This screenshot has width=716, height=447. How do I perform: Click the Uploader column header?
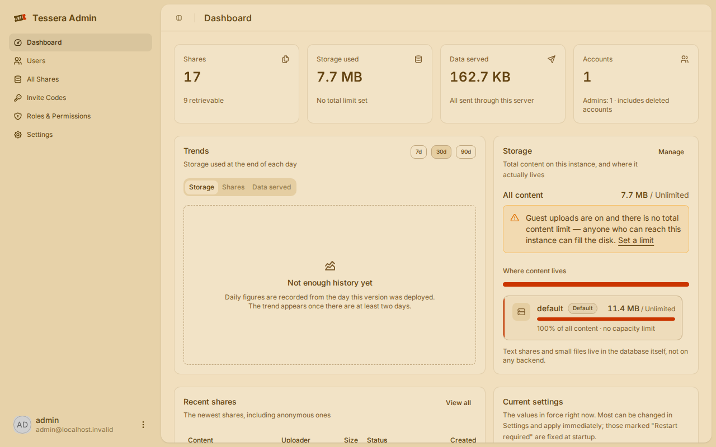[296, 440]
